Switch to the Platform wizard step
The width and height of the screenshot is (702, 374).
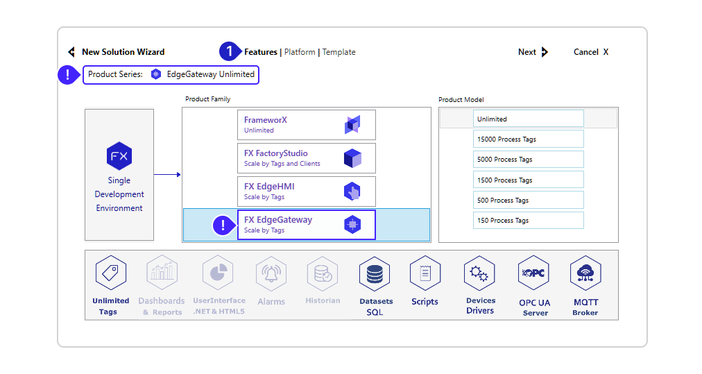(x=300, y=52)
